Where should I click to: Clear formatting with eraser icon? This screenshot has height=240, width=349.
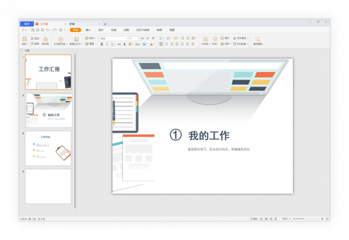[153, 38]
